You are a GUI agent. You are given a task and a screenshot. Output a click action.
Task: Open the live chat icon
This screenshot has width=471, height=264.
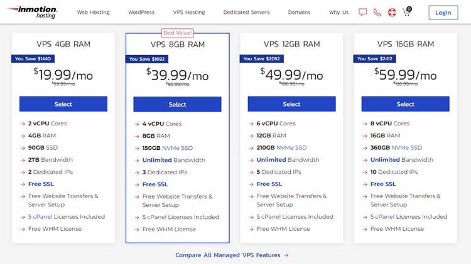click(x=362, y=13)
